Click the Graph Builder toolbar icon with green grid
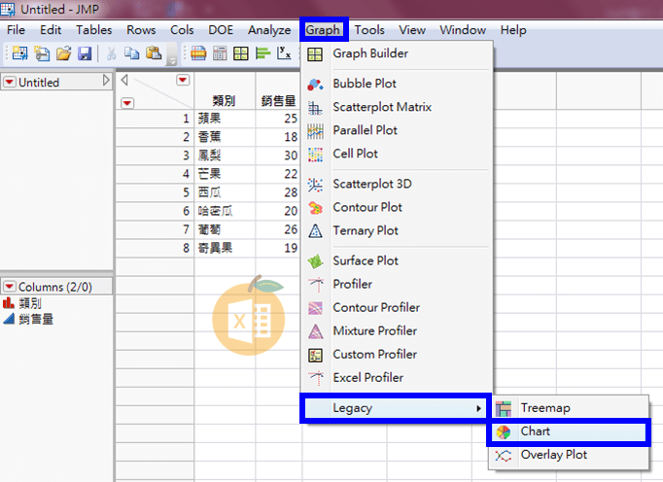 241,53
